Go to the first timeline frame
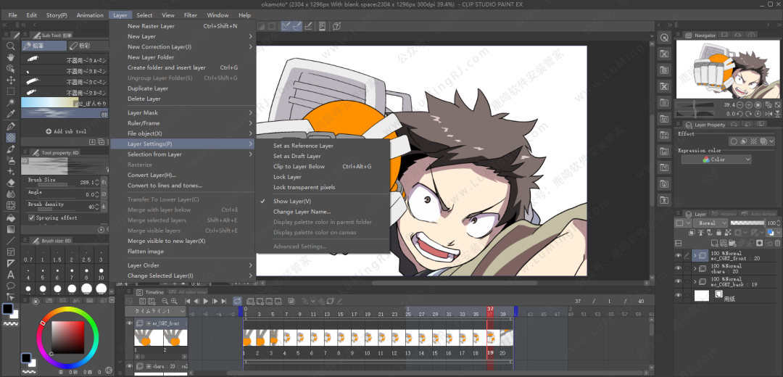Image resolution: width=783 pixels, height=377 pixels. click(x=188, y=301)
